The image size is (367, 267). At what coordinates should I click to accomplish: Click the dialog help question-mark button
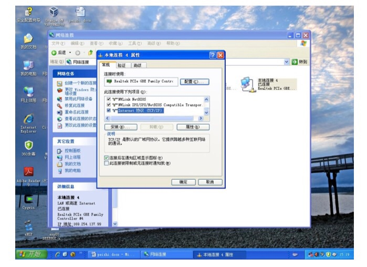pyautogui.click(x=213, y=55)
